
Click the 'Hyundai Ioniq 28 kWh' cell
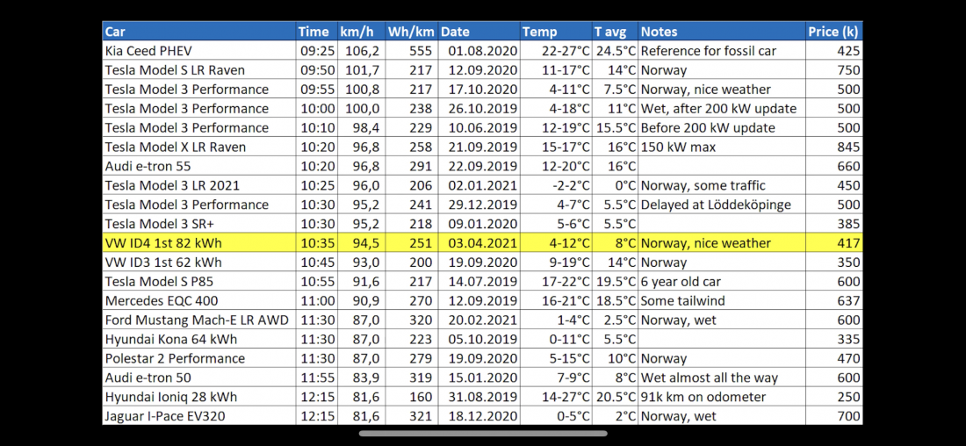pos(199,397)
